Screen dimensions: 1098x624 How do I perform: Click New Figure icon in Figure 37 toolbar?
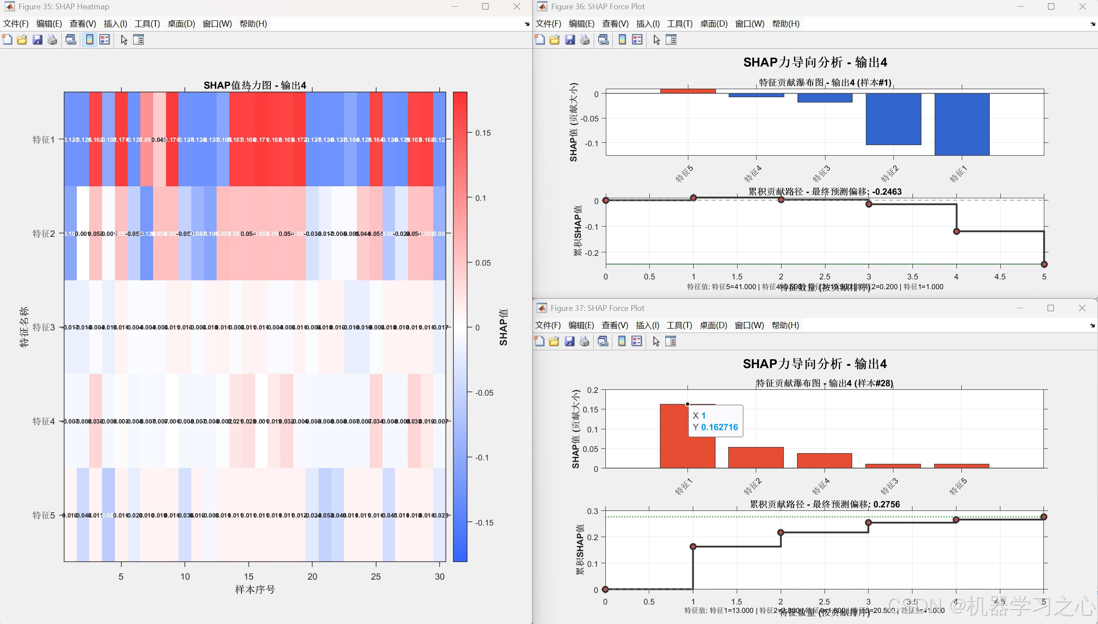click(x=539, y=341)
